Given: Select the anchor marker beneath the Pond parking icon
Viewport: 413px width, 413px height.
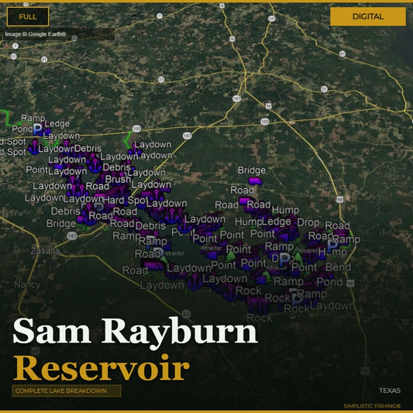Looking at the screenshot, I should (34, 147).
